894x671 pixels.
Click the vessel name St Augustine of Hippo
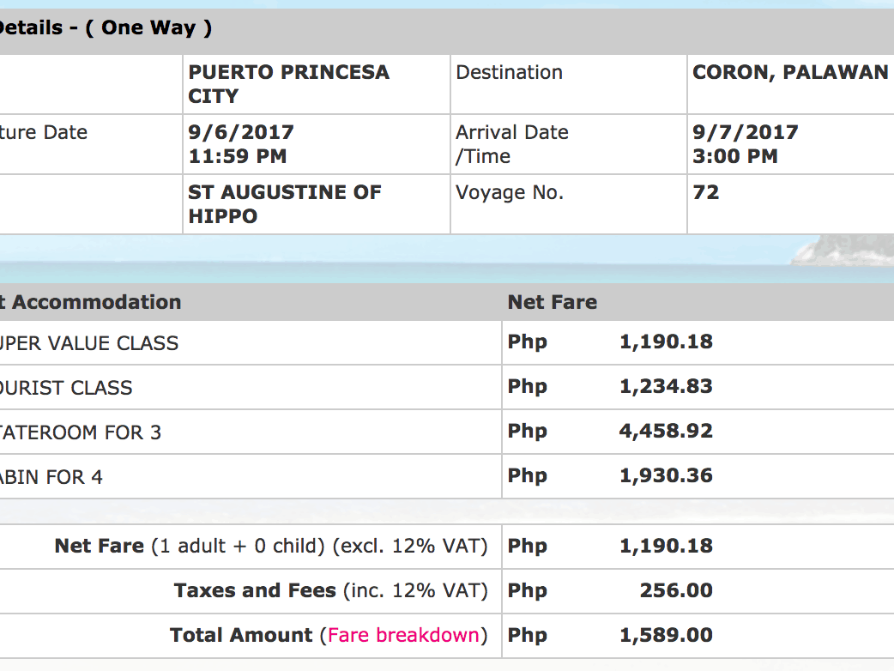(x=284, y=204)
